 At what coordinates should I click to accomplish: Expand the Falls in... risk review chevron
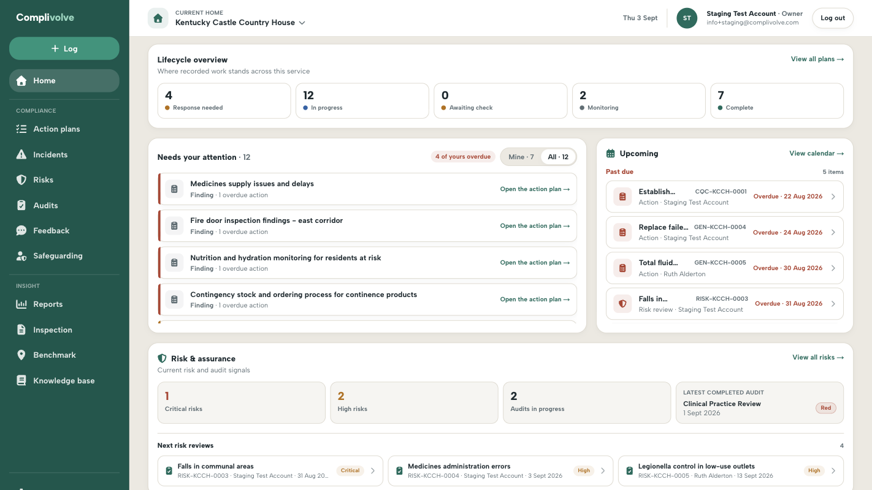833,303
